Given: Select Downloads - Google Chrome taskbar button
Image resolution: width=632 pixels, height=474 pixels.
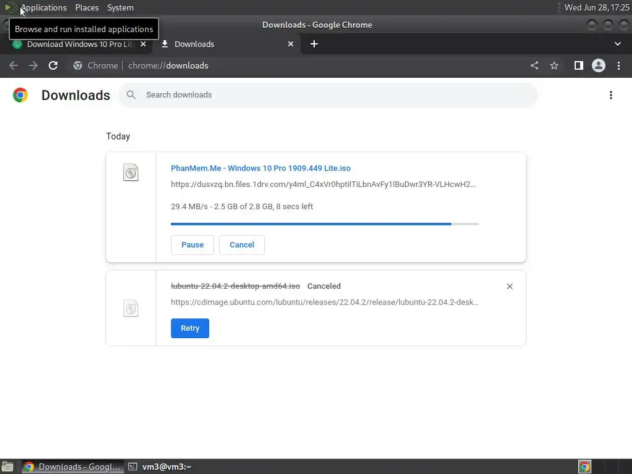Looking at the screenshot, I should click(73, 467).
